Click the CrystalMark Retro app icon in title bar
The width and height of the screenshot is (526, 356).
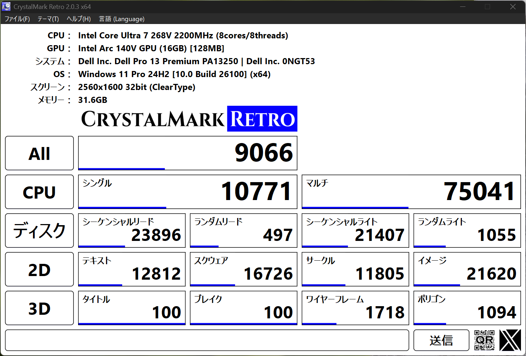[x=6, y=6]
